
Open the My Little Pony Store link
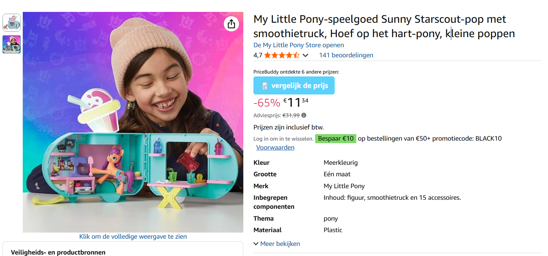(x=299, y=45)
